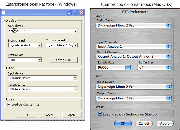Click the Config ASIO button

[64, 60]
